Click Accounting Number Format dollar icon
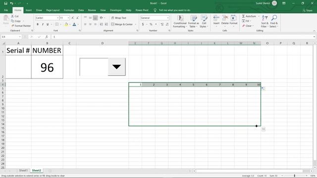Screen dimensions: 317x178 (143, 24)
